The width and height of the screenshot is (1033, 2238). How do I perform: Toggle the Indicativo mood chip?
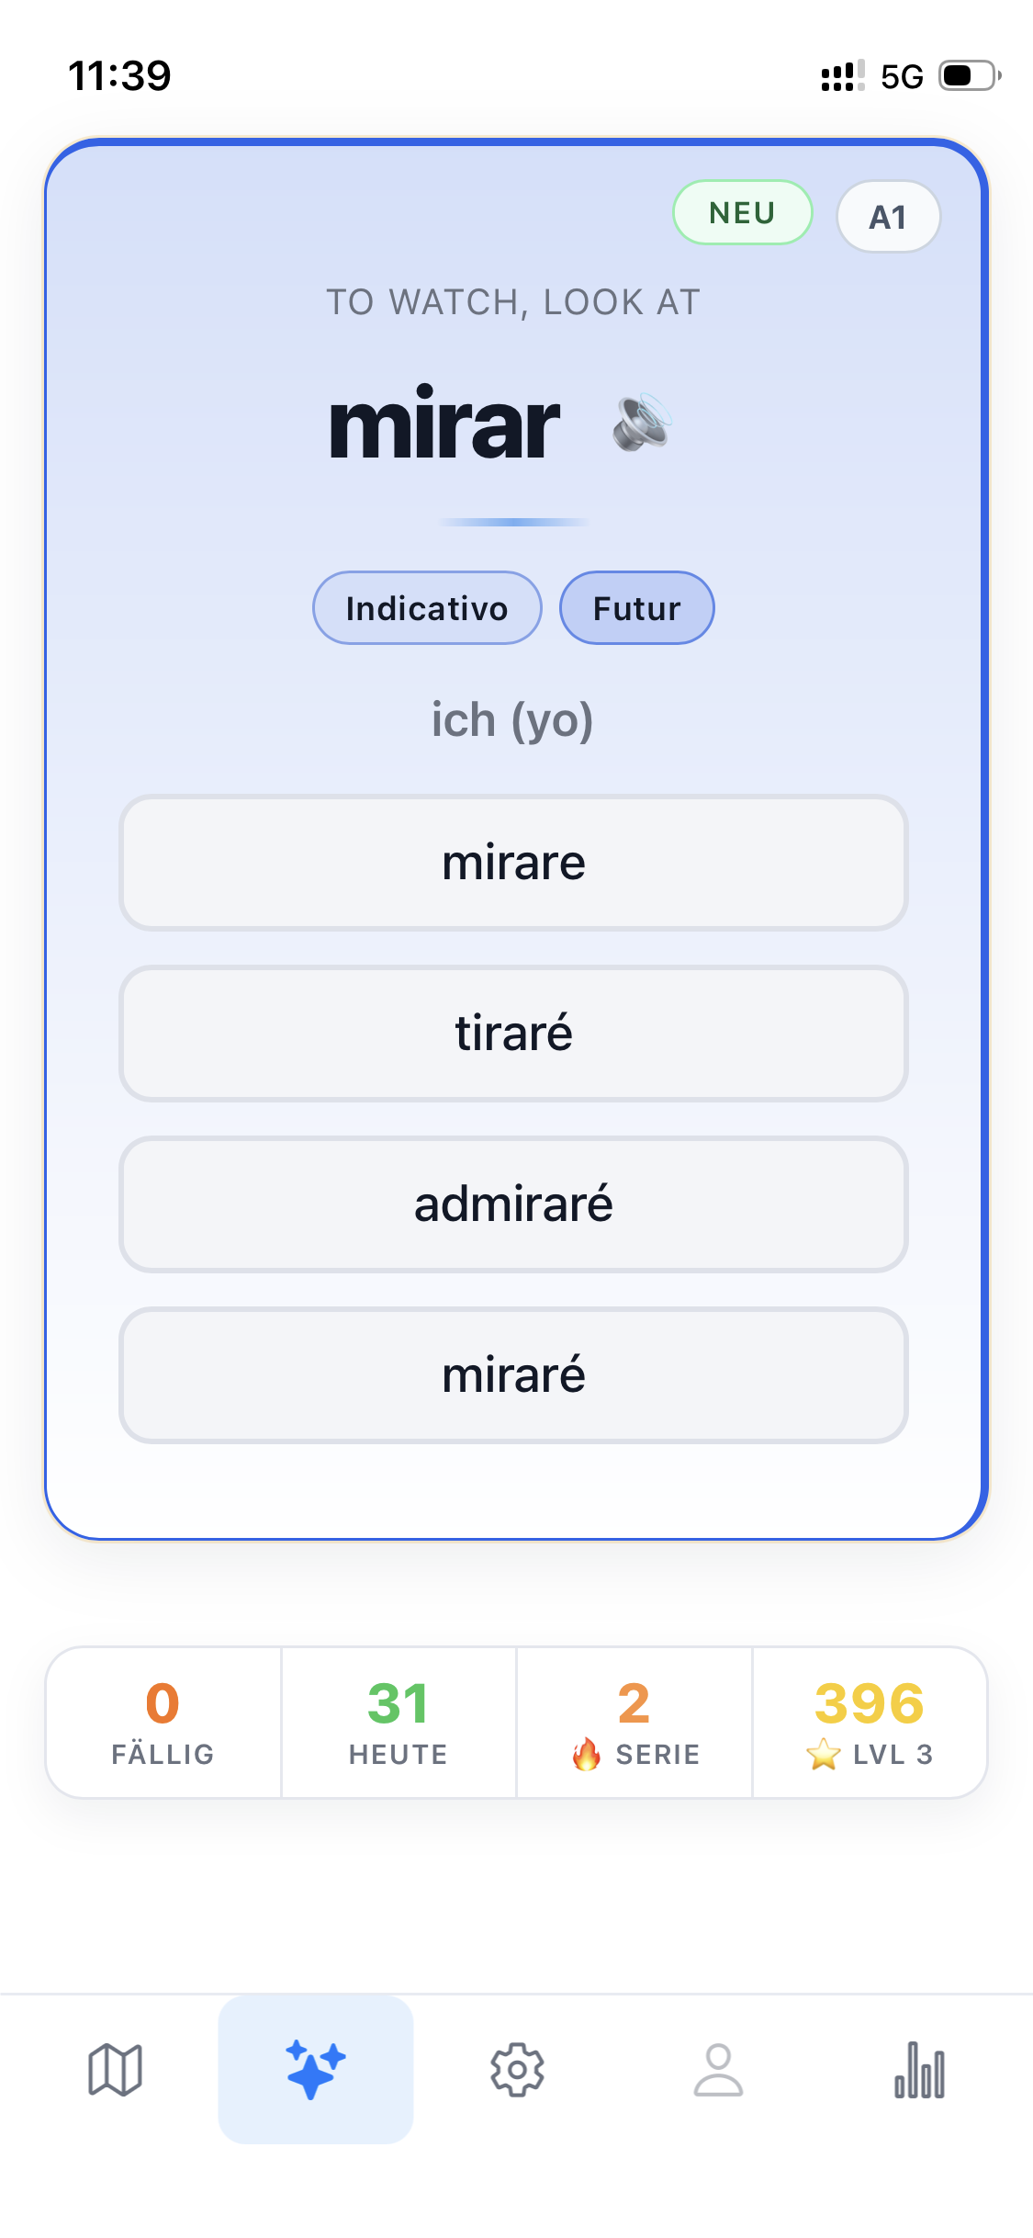click(426, 607)
